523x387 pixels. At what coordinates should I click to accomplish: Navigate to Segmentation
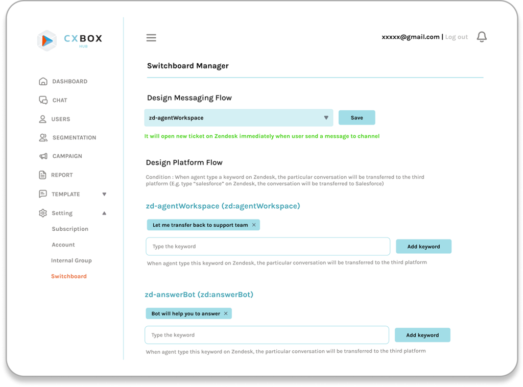pos(74,138)
